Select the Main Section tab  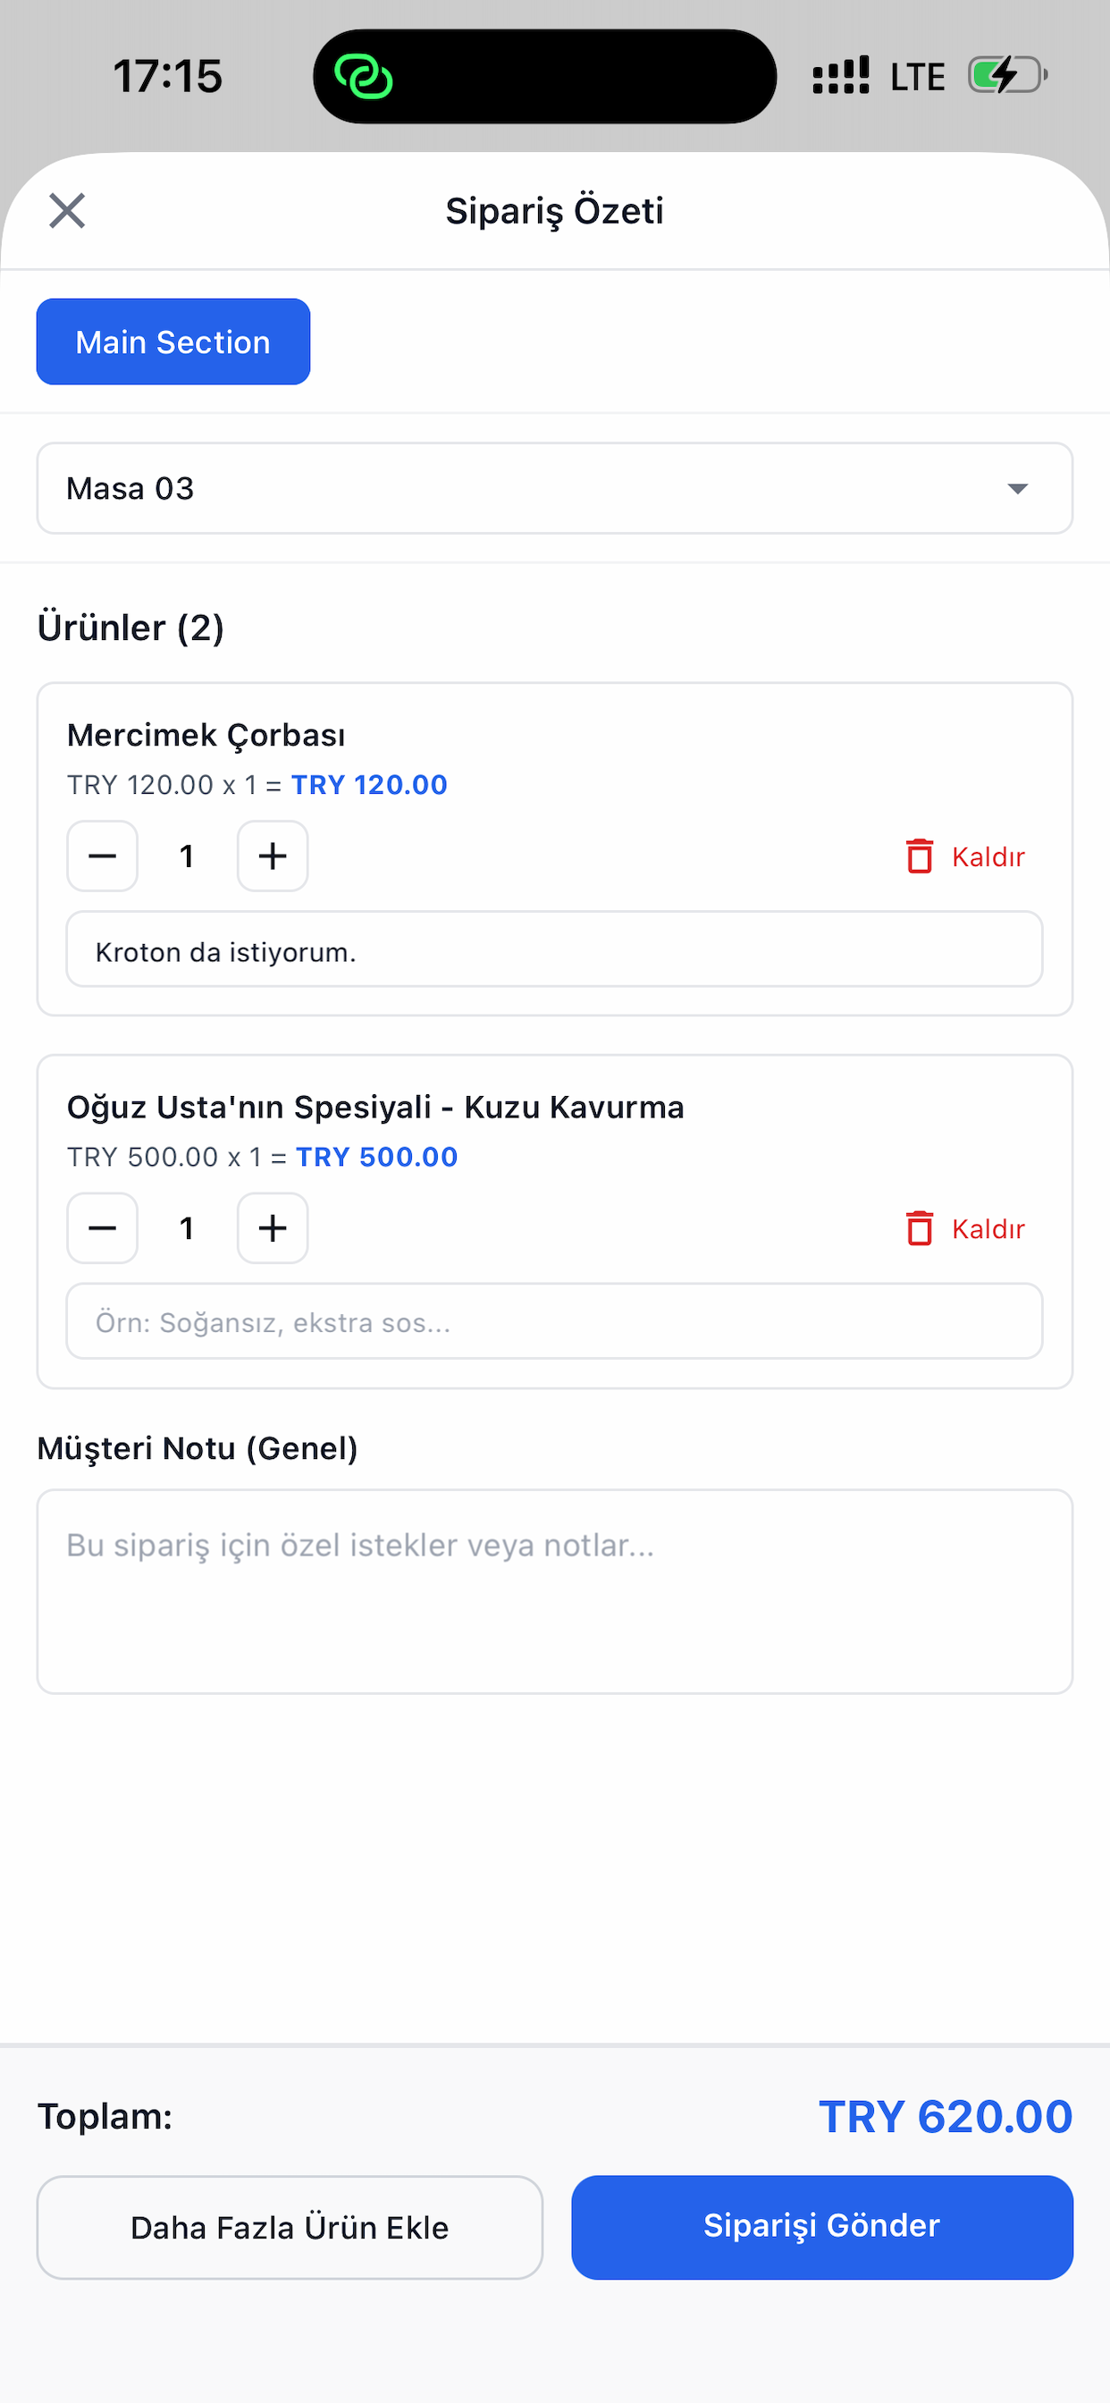coord(173,341)
